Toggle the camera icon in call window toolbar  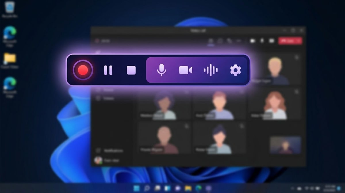(x=253, y=41)
